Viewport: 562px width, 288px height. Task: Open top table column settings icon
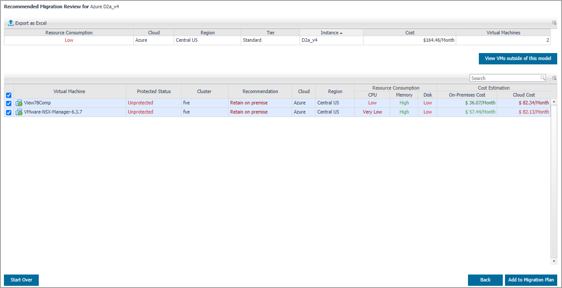pyautogui.click(x=554, y=23)
